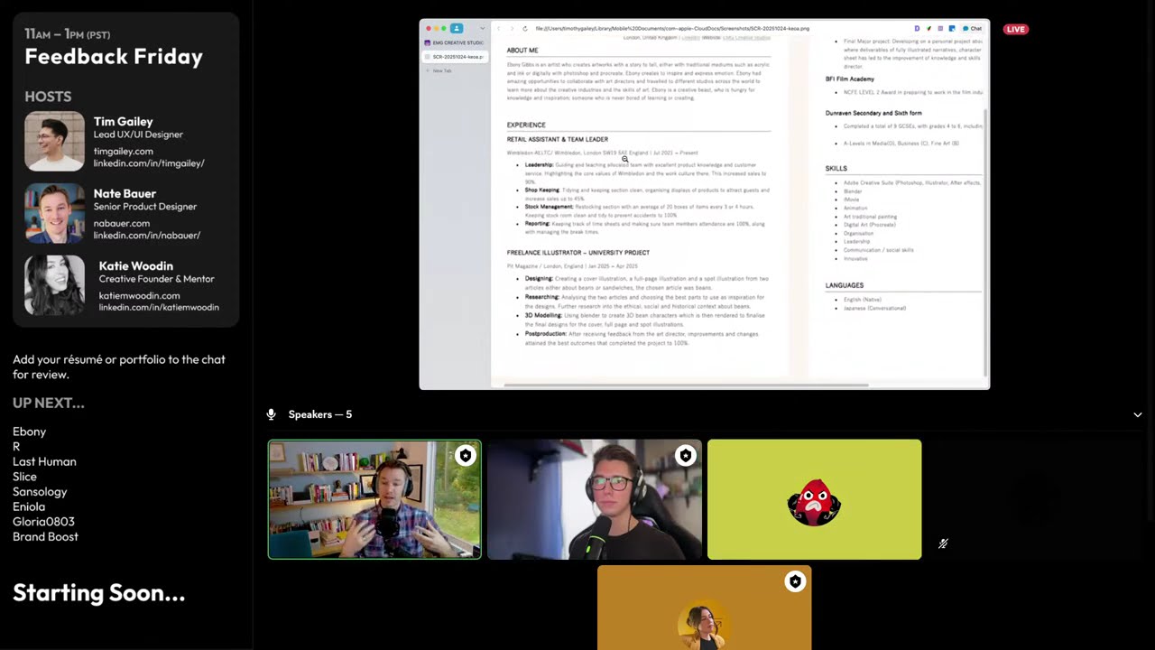Select the red avatar speaker tile
Image resolution: width=1155 pixels, height=650 pixels.
coord(814,499)
